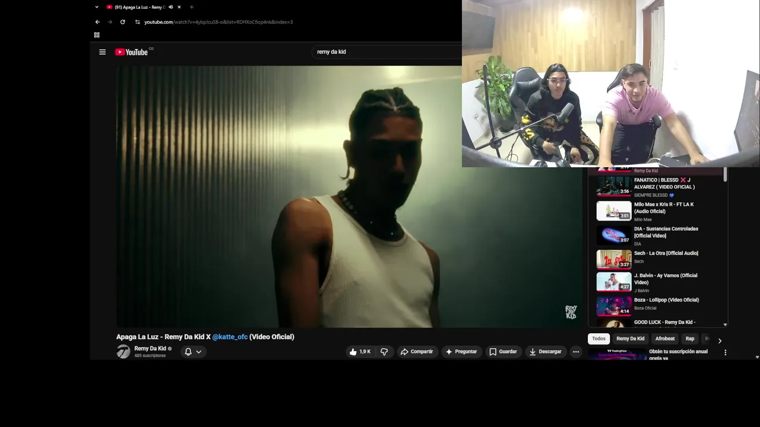Screen dimensions: 760x427
Task: Open Remy Da Kid channel avatar
Action: click(x=123, y=352)
